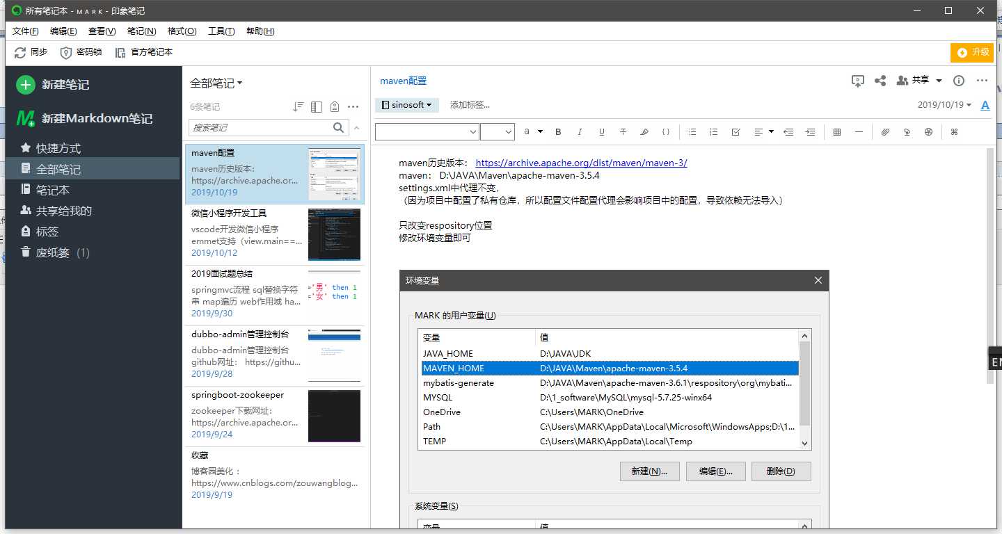The image size is (1002, 534).
Task: Open the 文件(F) menu
Action: point(26,31)
